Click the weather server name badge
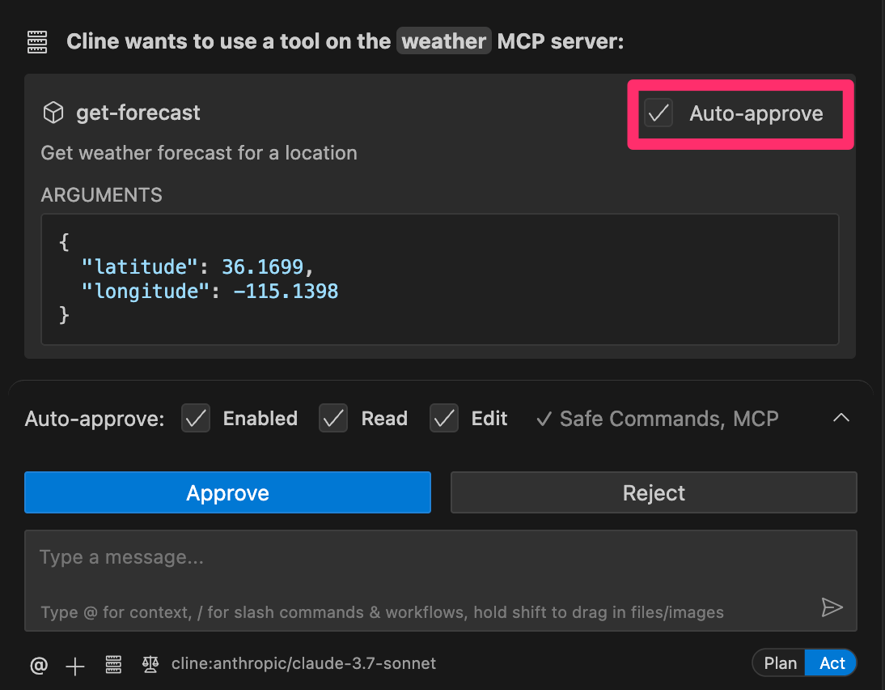The width and height of the screenshot is (885, 690). pos(443,40)
